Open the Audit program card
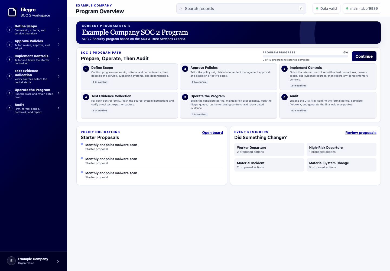Screen dimensions: 390x271 328,105
